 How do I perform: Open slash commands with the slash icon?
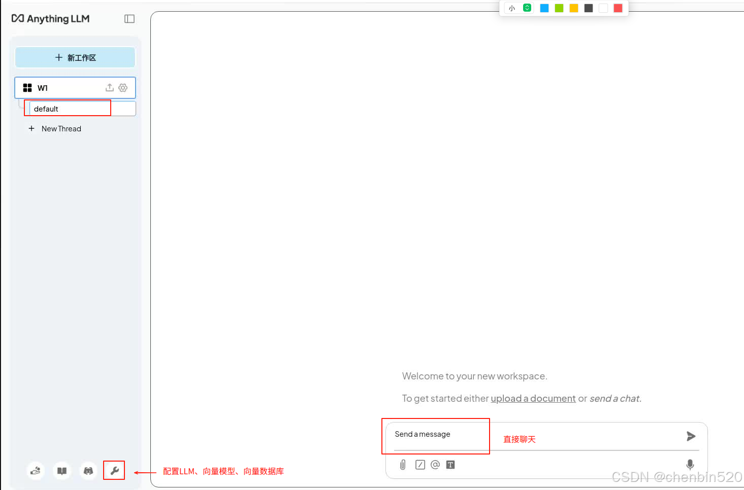(x=420, y=464)
